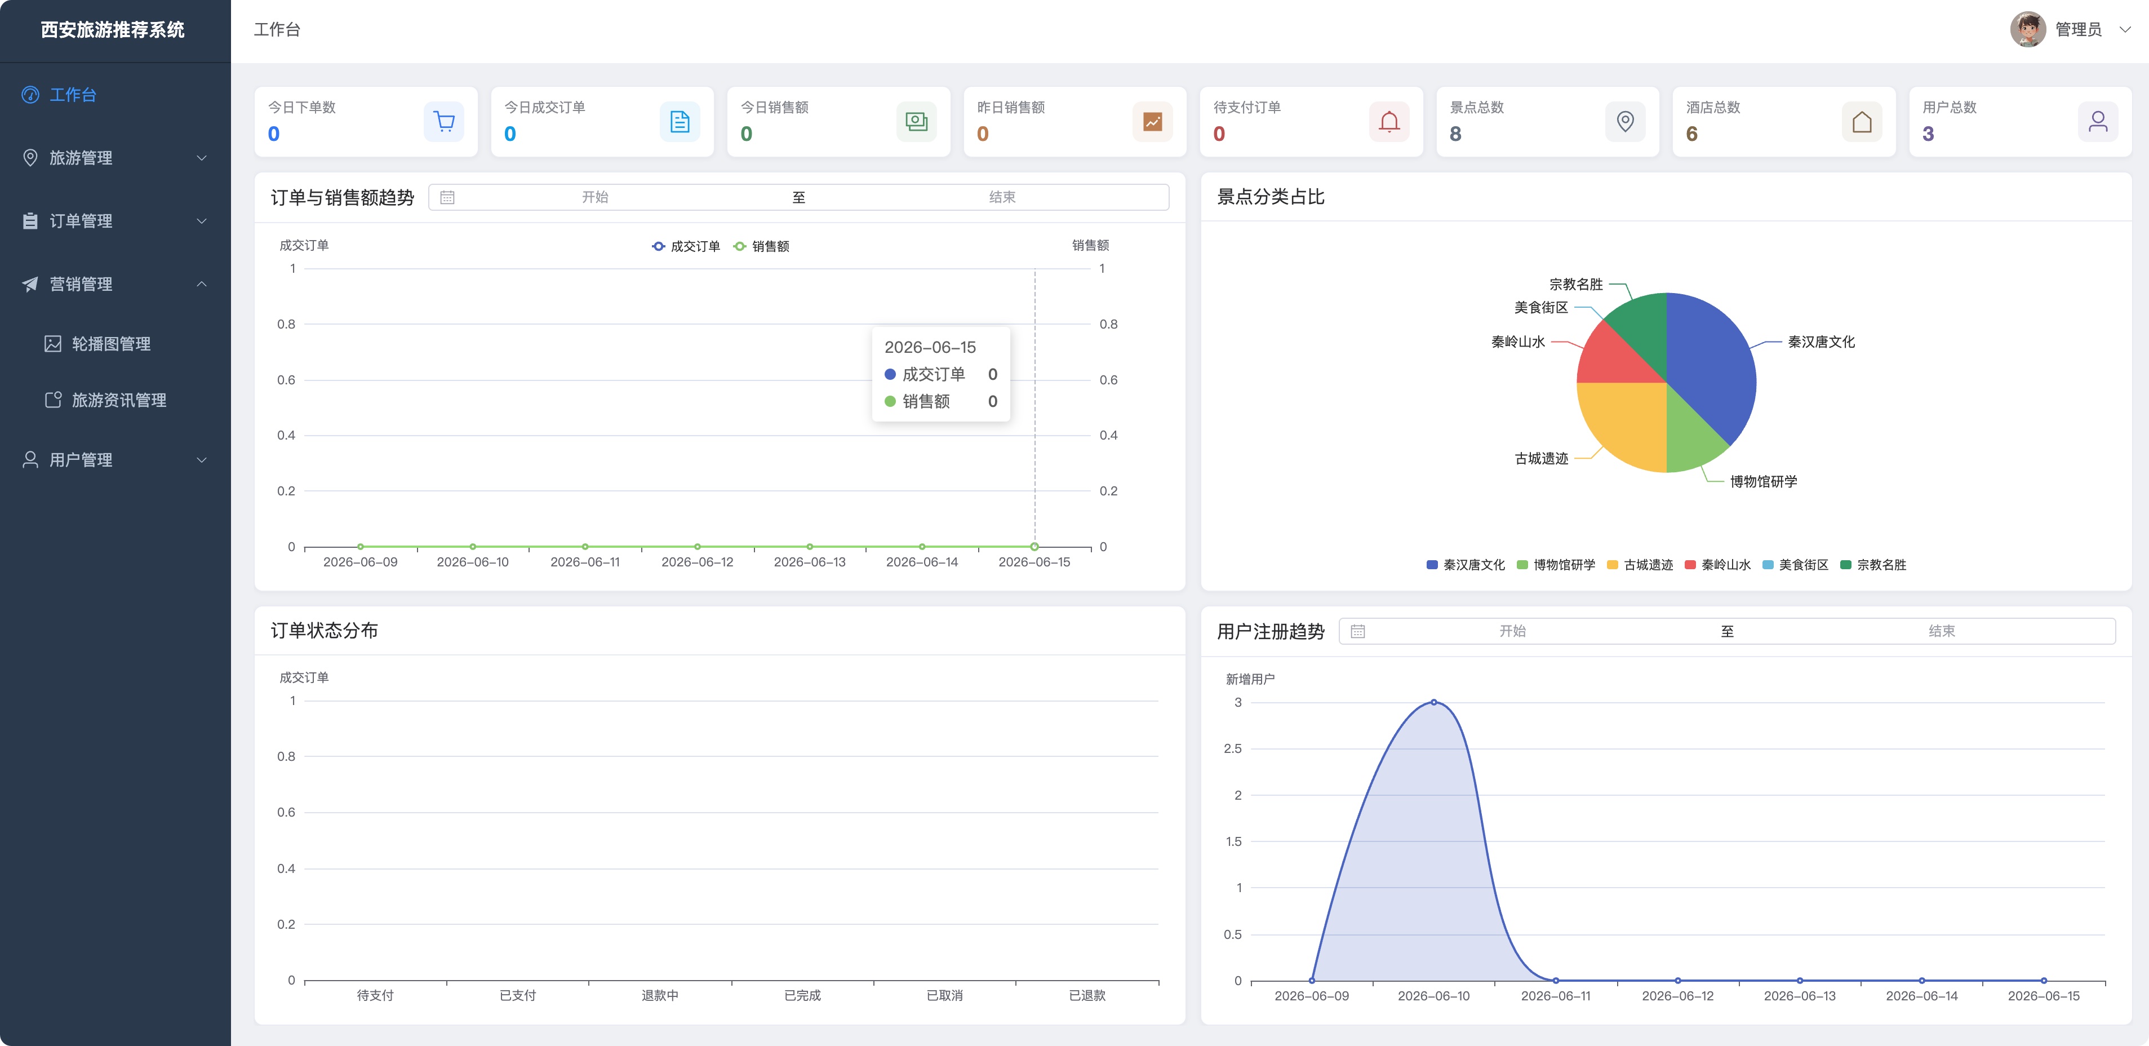Go to the 工作台 sidebar link
2149x1046 pixels.
(x=115, y=94)
